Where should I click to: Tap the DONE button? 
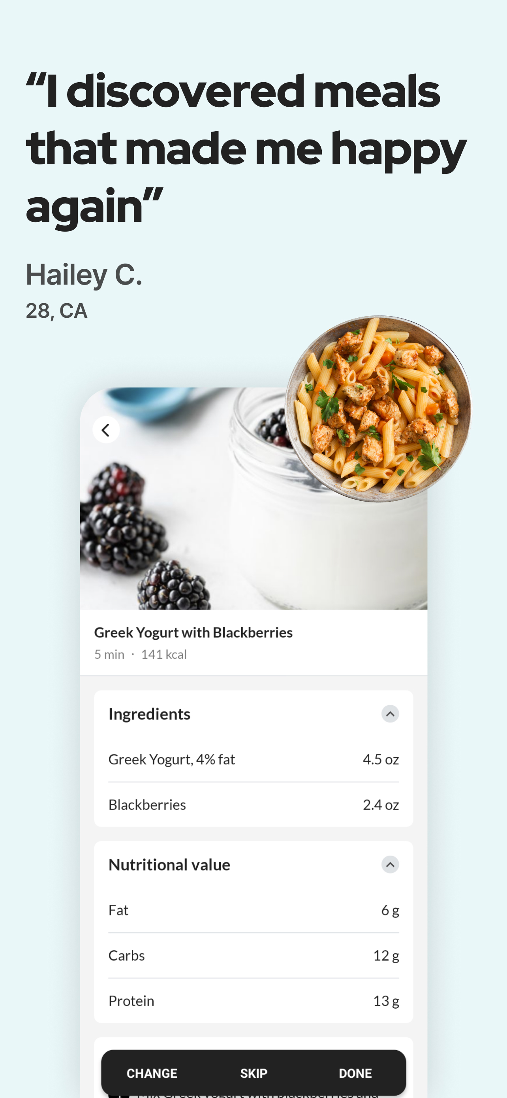point(355,1073)
